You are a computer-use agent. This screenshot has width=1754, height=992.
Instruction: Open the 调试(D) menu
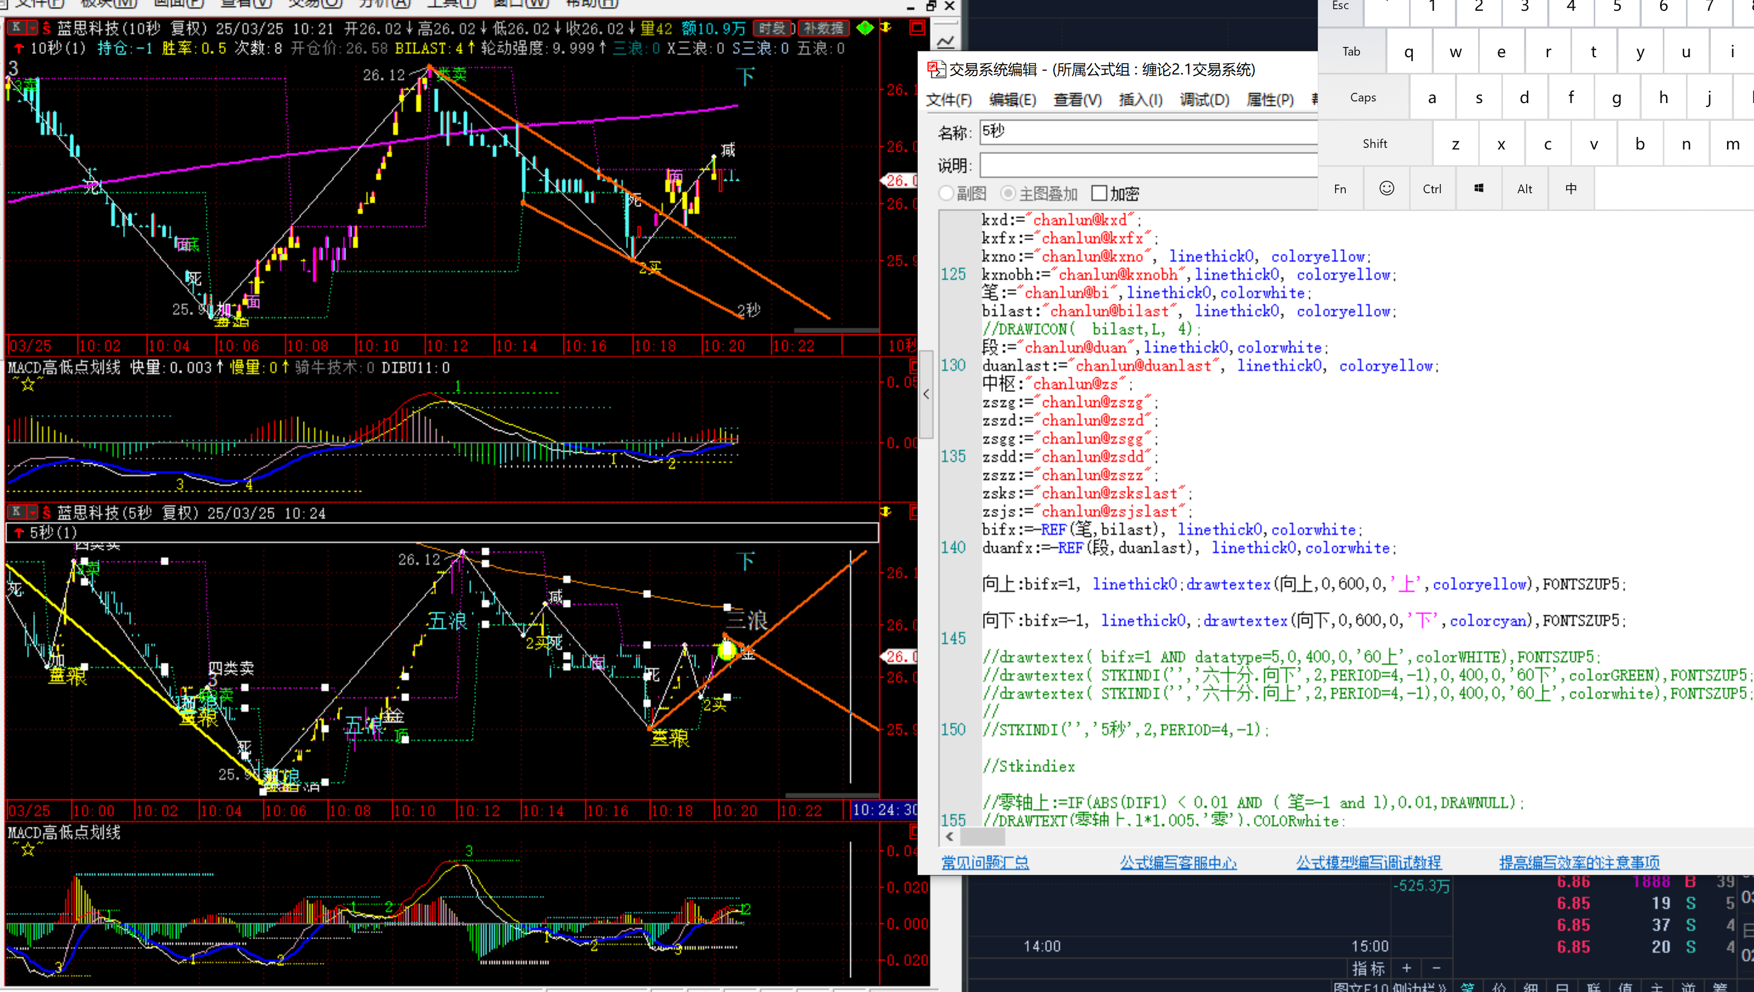click(x=1204, y=100)
